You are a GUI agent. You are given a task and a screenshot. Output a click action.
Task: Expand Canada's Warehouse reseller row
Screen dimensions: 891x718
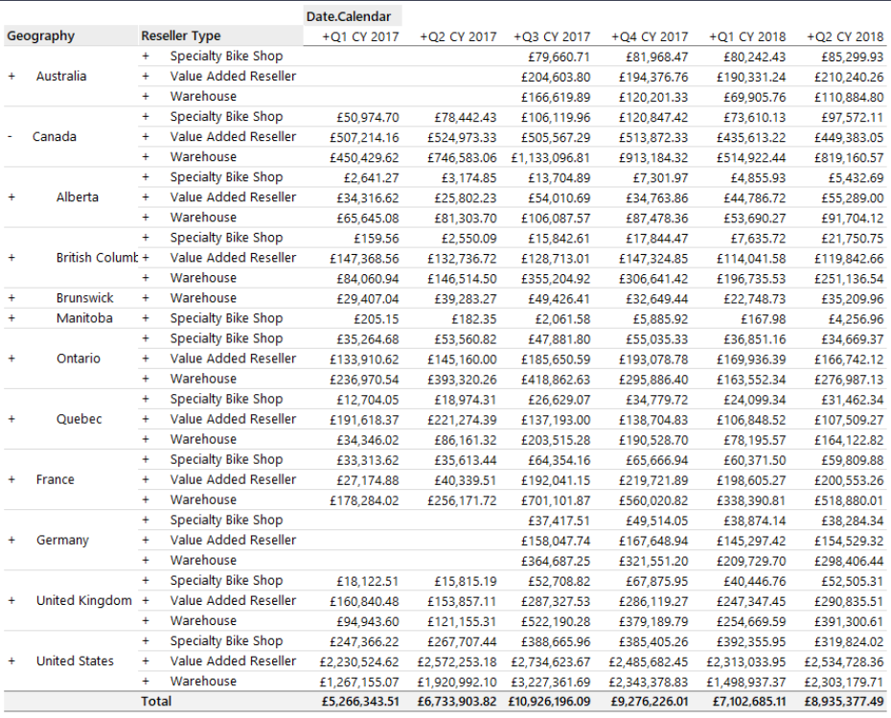point(144,156)
